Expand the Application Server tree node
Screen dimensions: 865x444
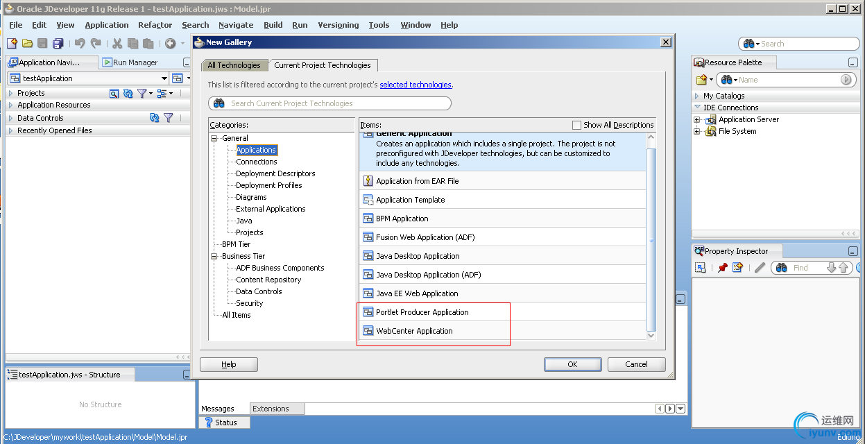(698, 119)
